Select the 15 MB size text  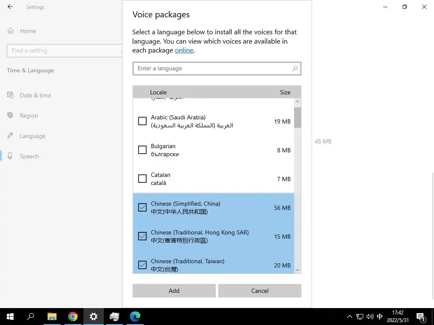282,237
